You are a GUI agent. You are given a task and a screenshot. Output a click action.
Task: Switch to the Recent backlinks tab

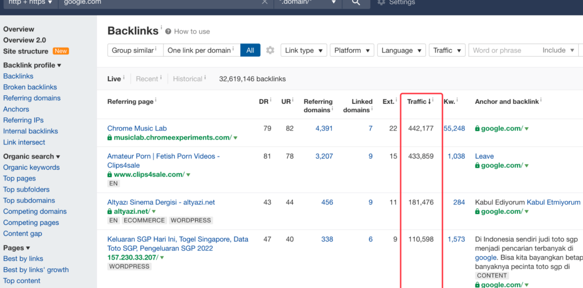[x=147, y=79]
